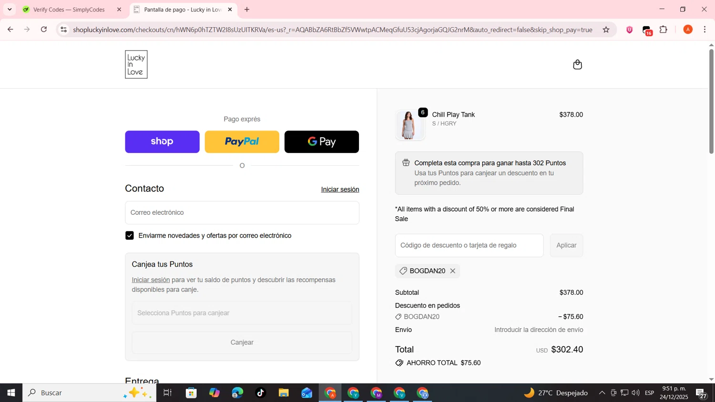This screenshot has height=402, width=715.
Task: Open the notification center with 27 badge
Action: click(x=702, y=393)
